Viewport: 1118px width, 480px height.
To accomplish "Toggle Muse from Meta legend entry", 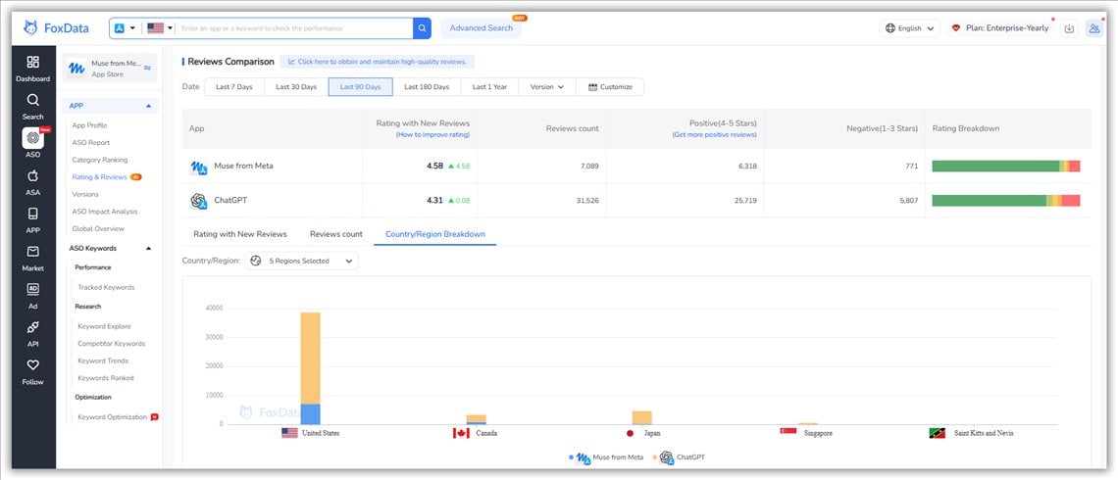I will pyautogui.click(x=606, y=457).
